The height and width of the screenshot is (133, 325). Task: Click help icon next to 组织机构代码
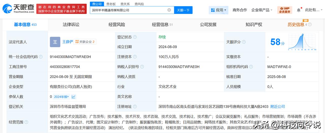251,67
